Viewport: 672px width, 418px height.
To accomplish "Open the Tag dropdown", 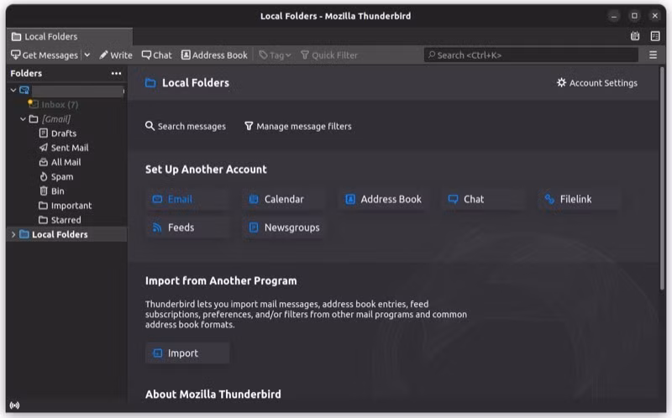I will [276, 55].
